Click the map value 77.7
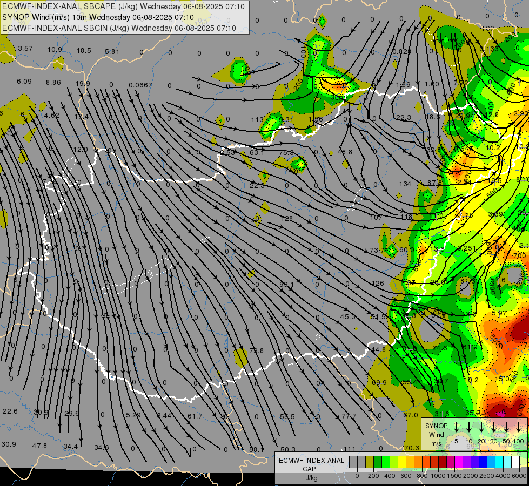The image size is (529, 486). click(349, 416)
